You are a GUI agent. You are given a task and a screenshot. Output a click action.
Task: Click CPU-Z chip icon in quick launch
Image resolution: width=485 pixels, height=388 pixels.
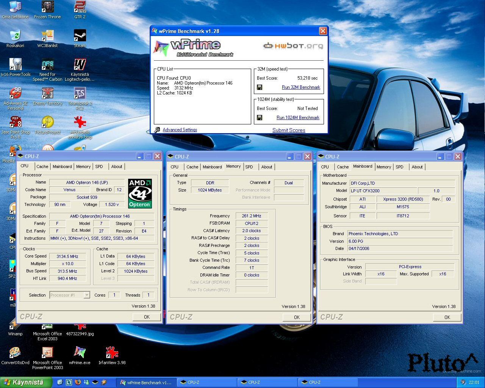(x=95, y=382)
